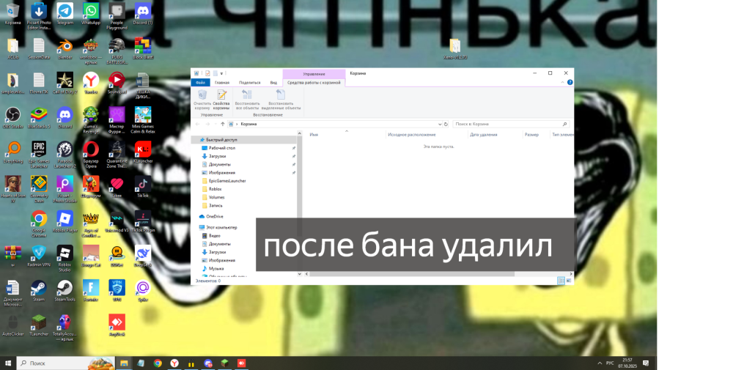Image resolution: width=733 pixels, height=370 pixels.
Task: Open Explorer help question mark icon
Action: [x=570, y=83]
